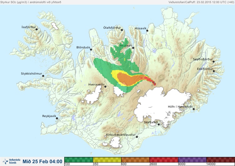Click the Hveravellir marker dot
The image size is (235, 166).
click(105, 86)
